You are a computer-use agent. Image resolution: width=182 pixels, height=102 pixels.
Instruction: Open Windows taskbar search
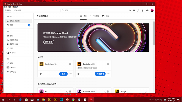(x=9, y=99)
